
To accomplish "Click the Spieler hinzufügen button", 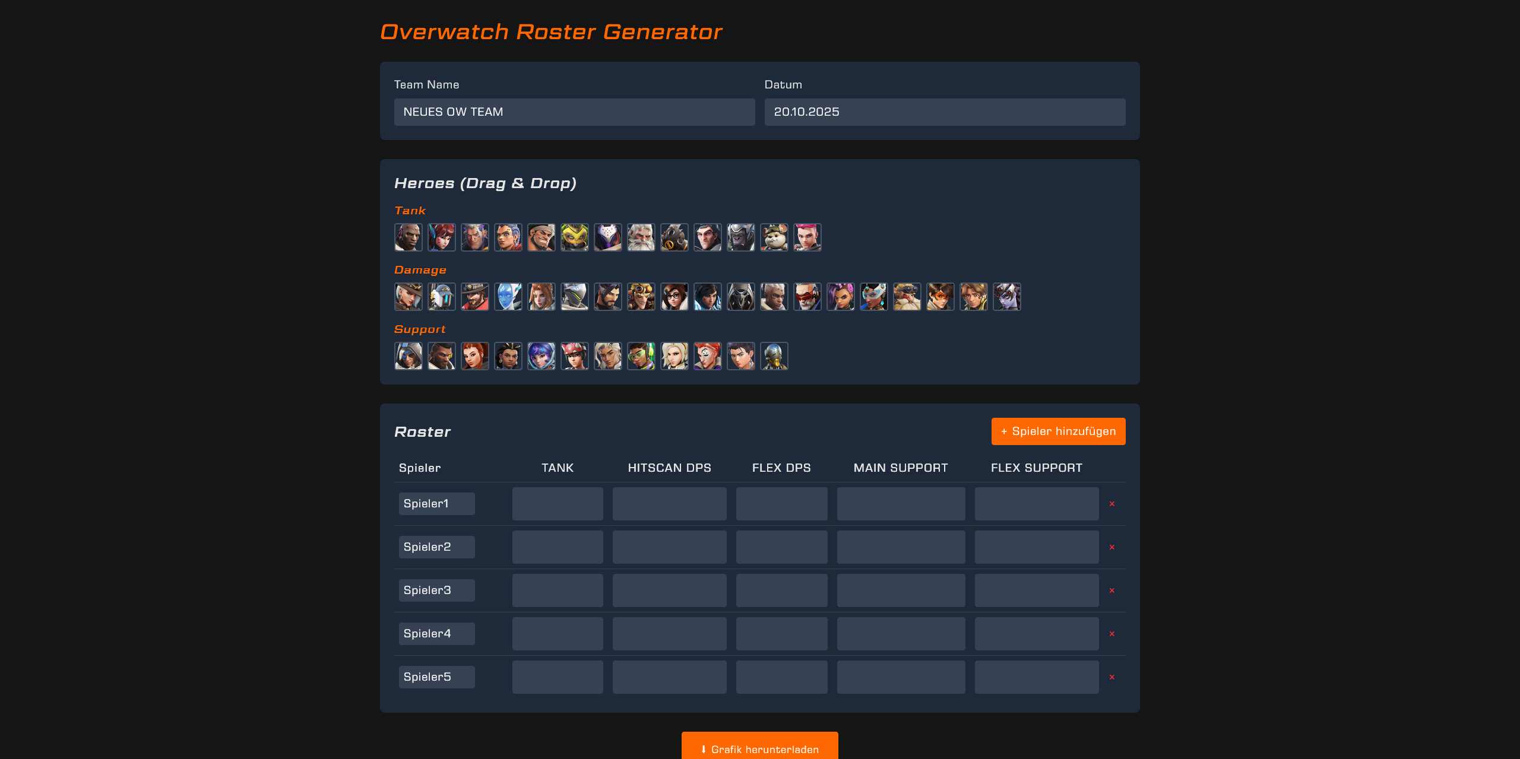I will pos(1057,431).
